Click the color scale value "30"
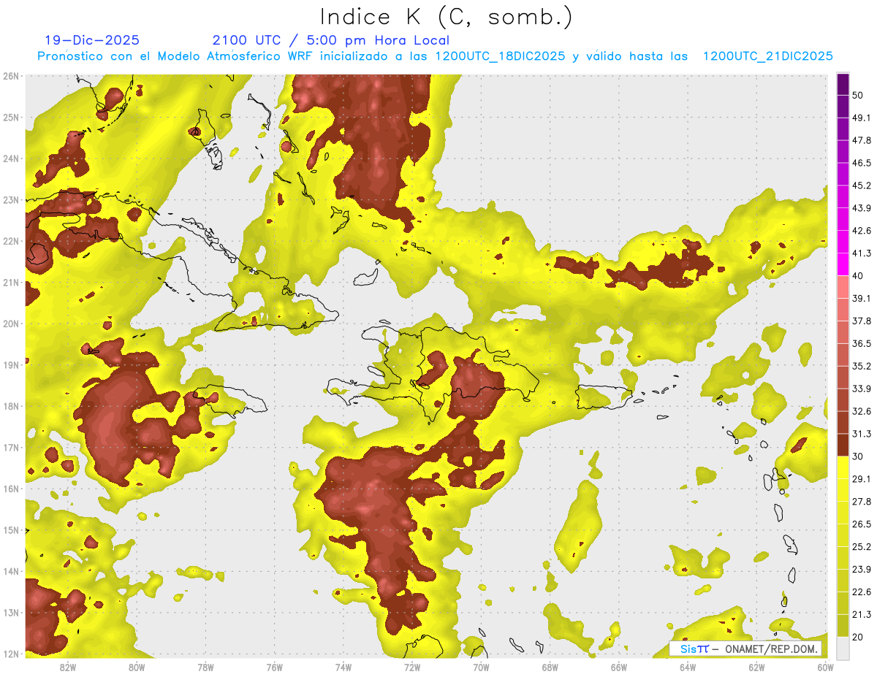The height and width of the screenshot is (677, 877). tap(858, 456)
